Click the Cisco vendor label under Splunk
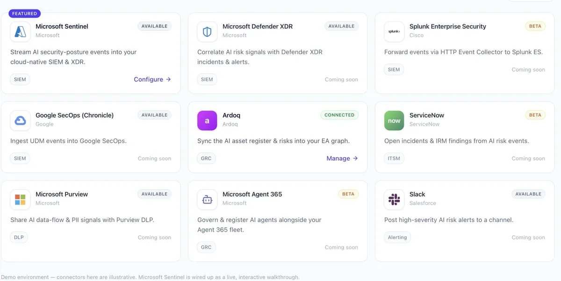Viewport: 561px width, 281px height. 417,35
